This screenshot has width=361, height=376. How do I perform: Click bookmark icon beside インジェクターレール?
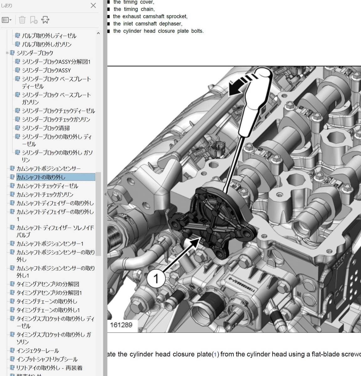click(x=12, y=351)
